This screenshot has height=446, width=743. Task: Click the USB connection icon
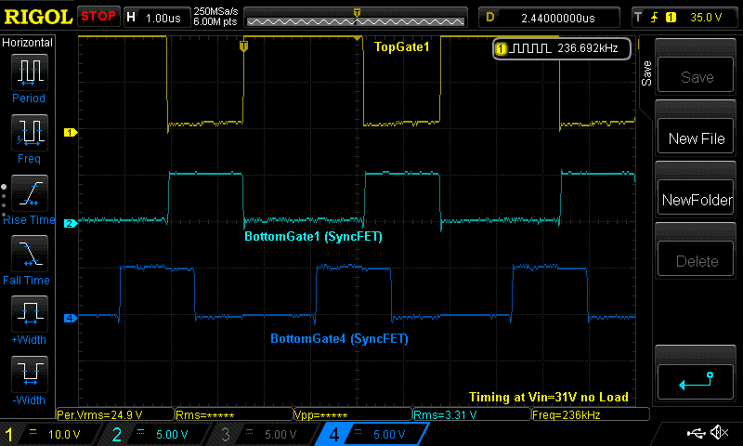click(695, 433)
